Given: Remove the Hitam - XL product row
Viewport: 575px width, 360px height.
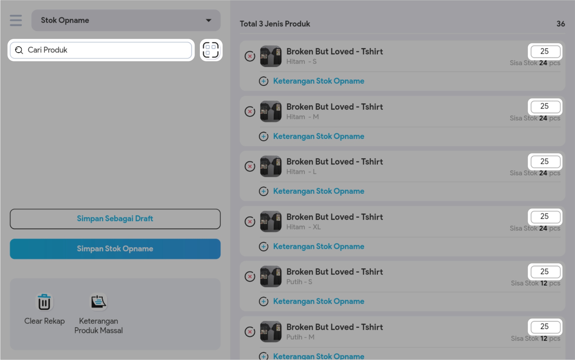Looking at the screenshot, I should (250, 221).
